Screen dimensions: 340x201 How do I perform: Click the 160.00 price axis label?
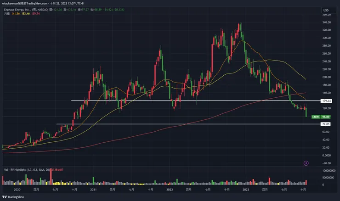327,93
